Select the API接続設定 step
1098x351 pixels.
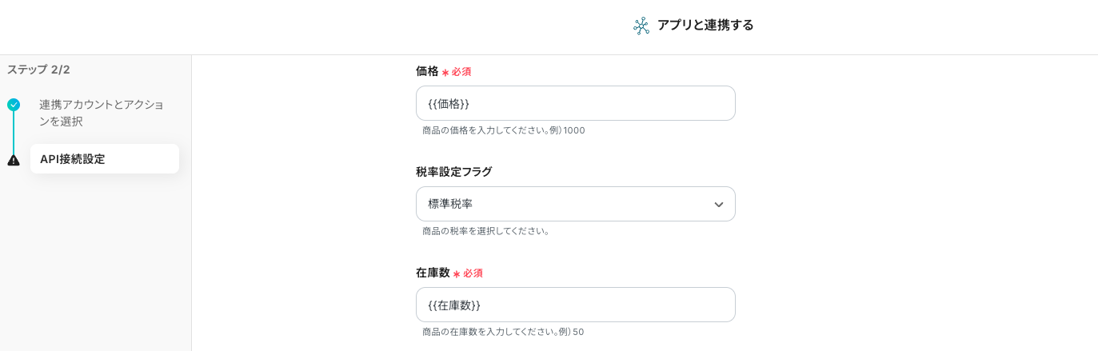click(104, 159)
